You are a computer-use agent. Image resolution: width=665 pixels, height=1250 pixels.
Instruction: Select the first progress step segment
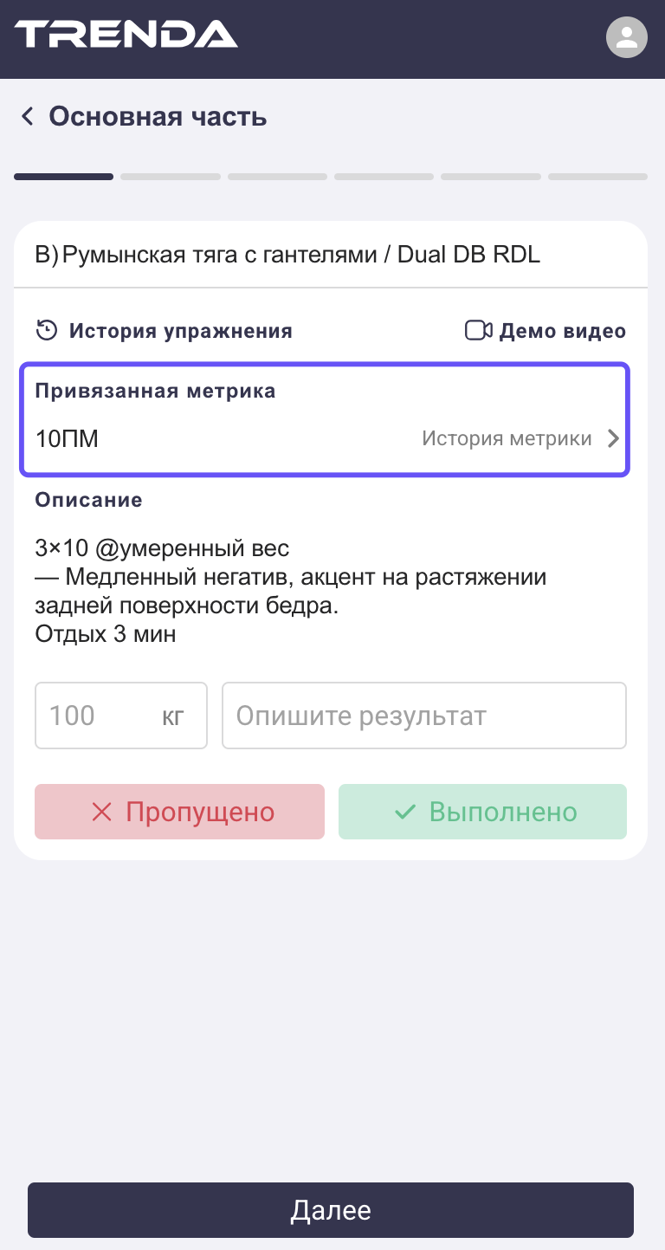coord(63,177)
